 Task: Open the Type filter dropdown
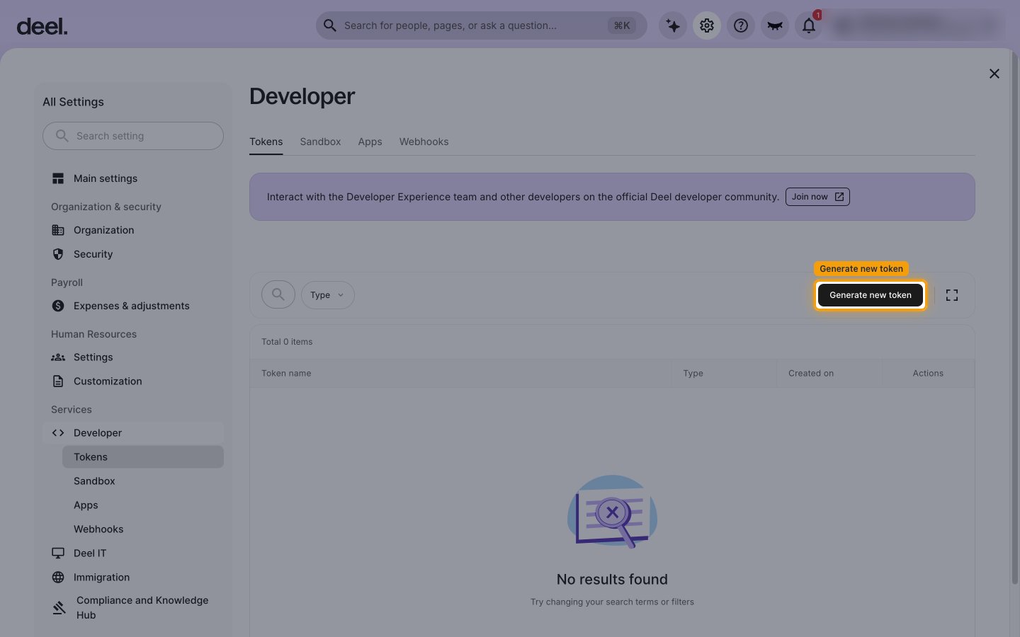(x=327, y=295)
